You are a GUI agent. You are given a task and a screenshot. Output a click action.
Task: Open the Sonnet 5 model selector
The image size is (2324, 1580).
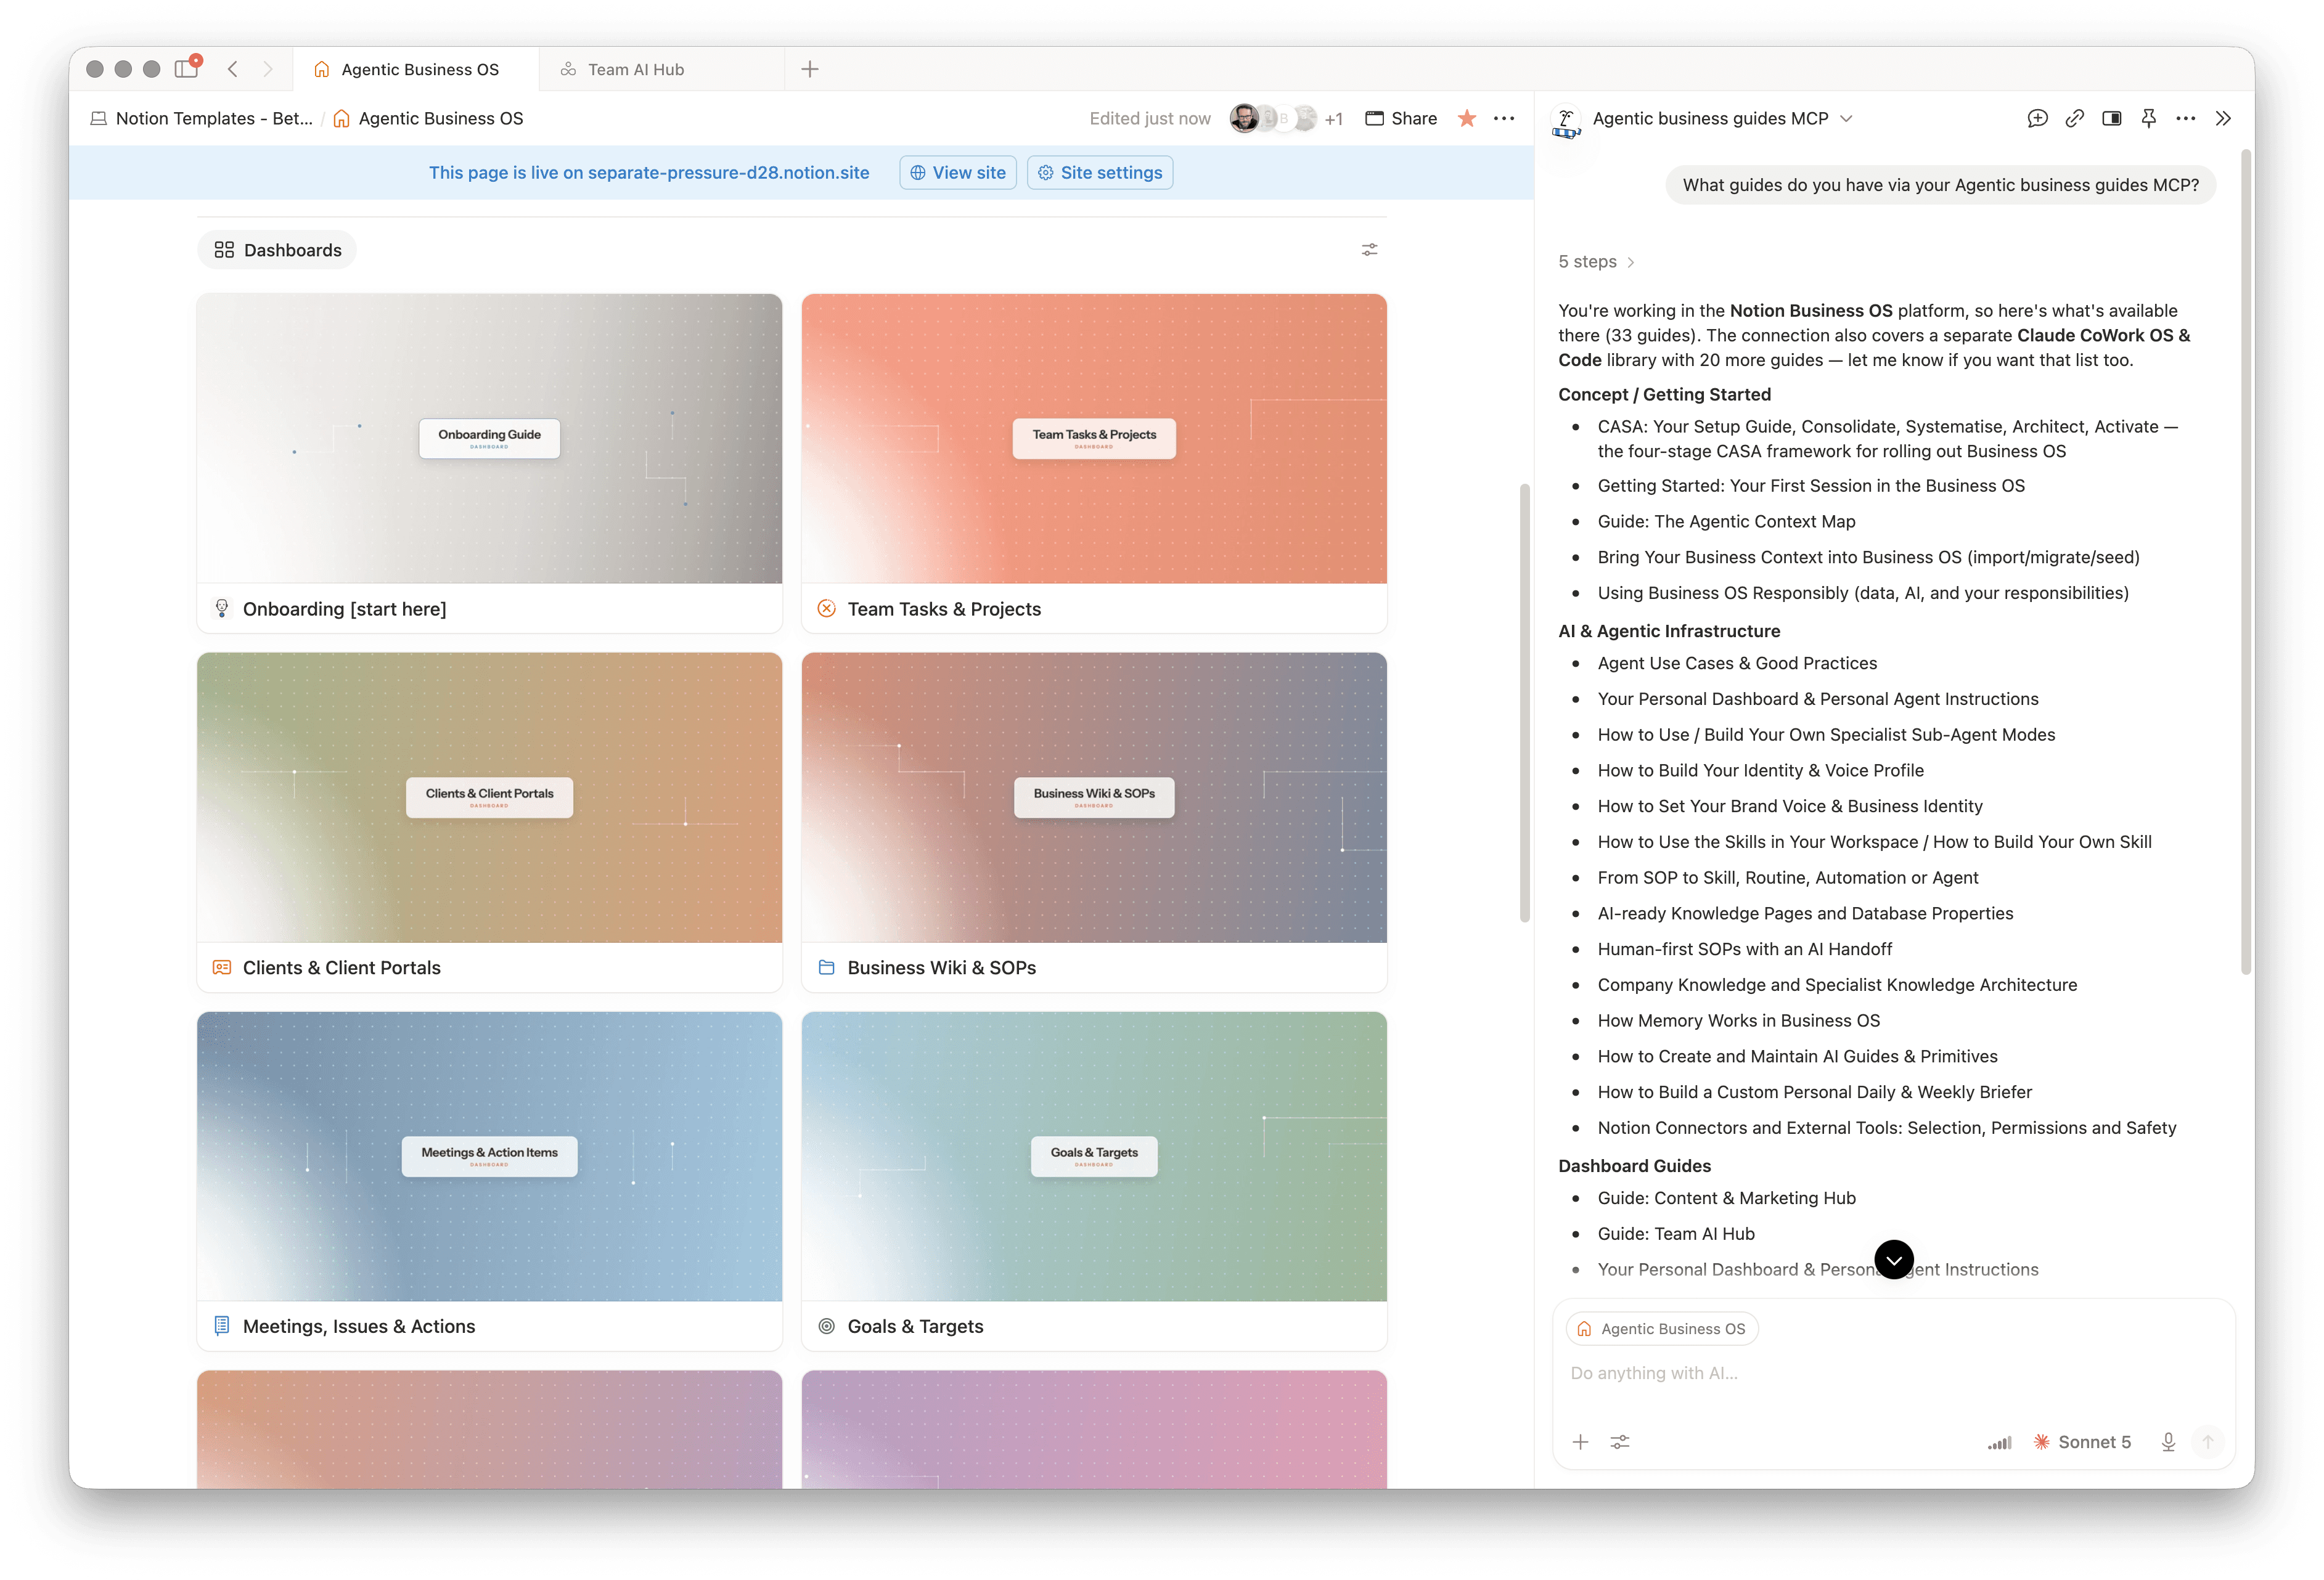tap(2082, 1442)
